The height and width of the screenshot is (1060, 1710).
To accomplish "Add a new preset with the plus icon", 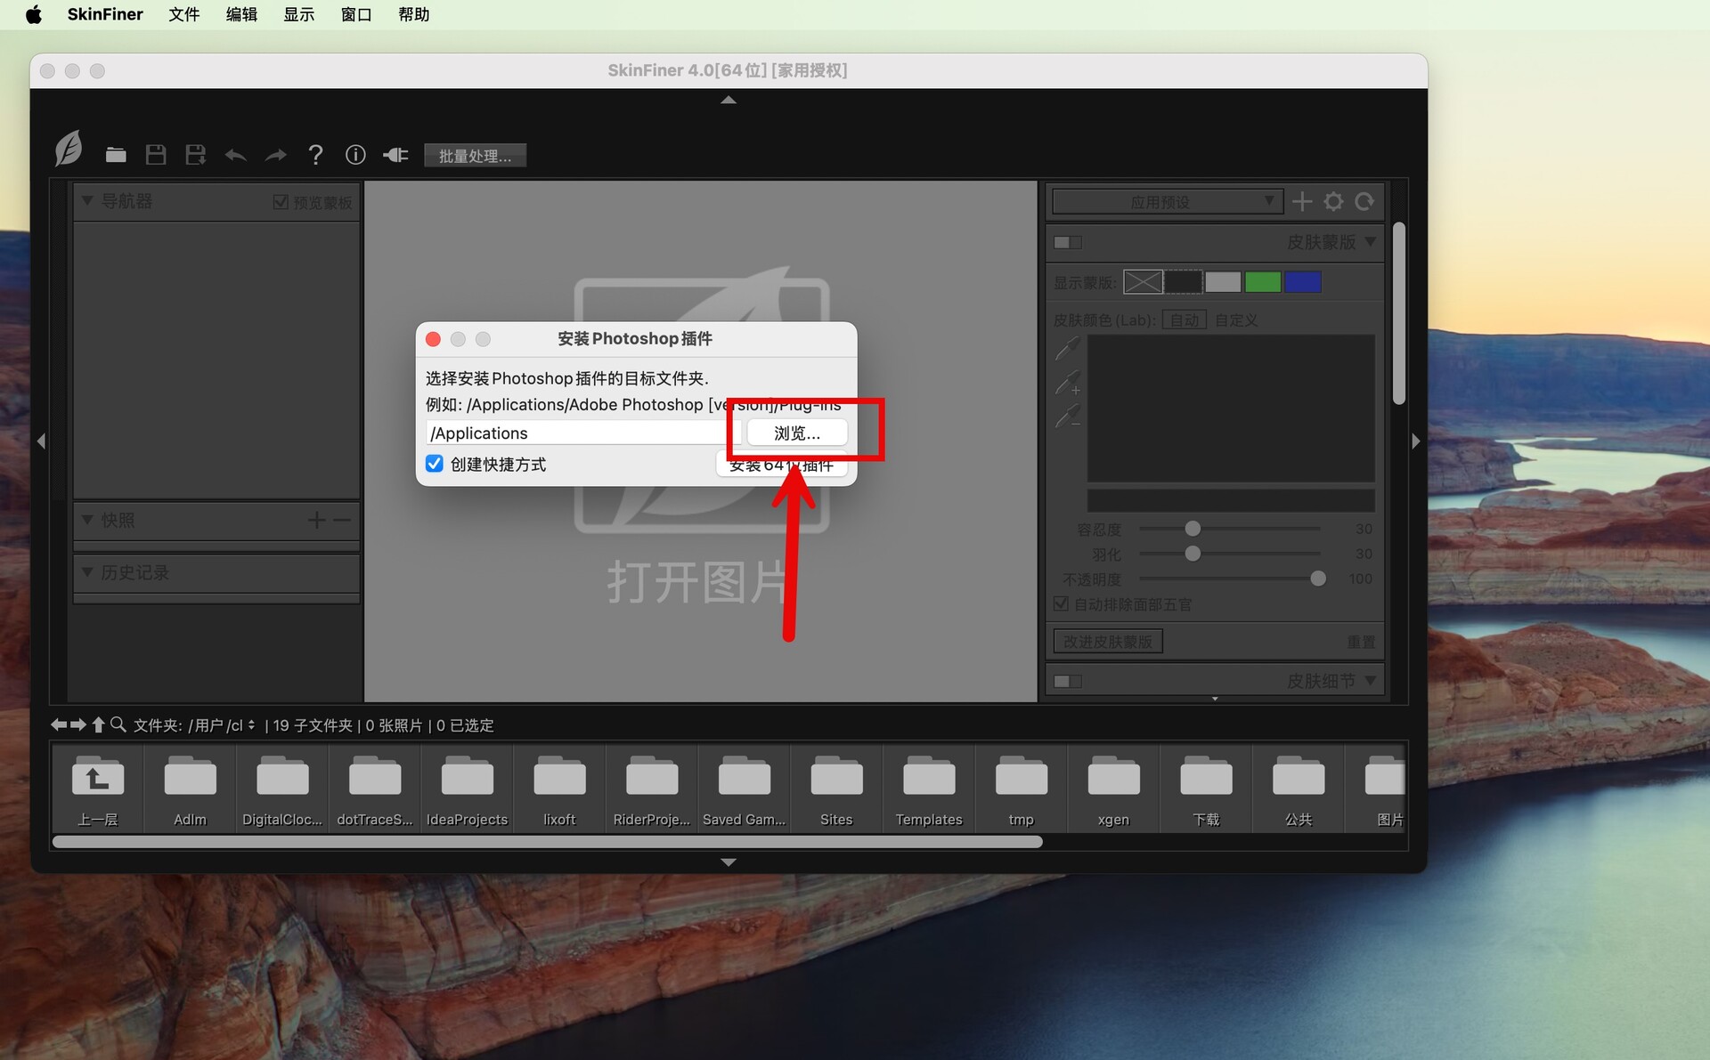I will pos(1302,202).
